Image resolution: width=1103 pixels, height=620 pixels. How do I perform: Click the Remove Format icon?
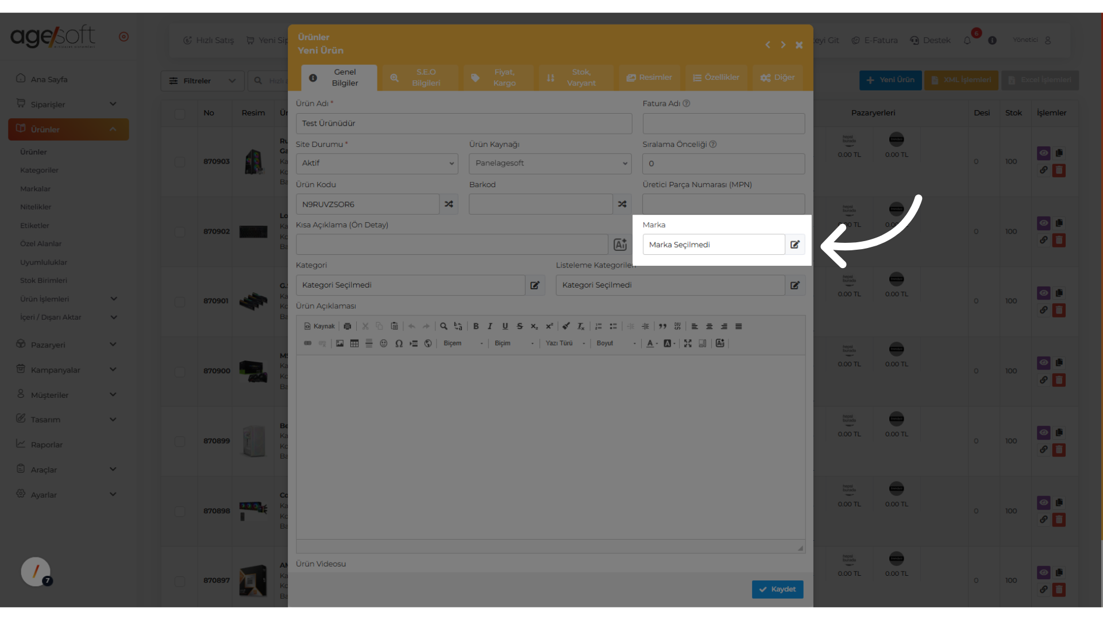(581, 326)
